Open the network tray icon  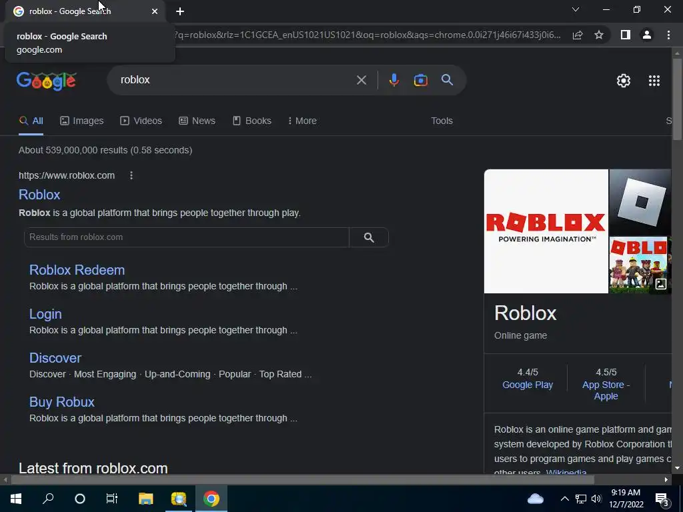pos(581,499)
